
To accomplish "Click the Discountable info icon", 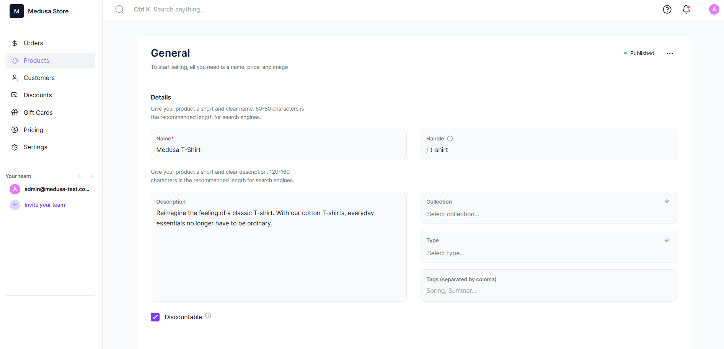I will tap(208, 316).
